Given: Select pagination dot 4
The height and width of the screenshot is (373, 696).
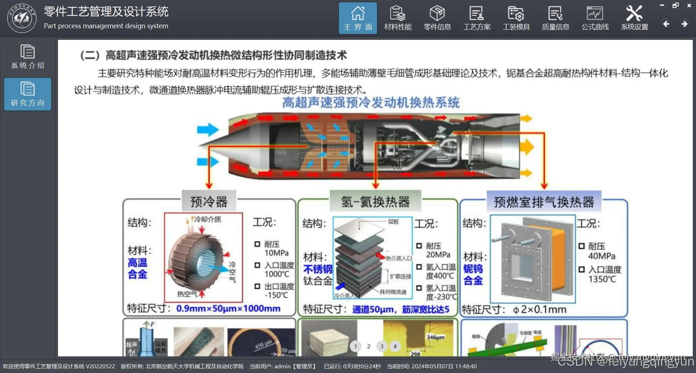Looking at the screenshot, I should coord(395,346).
